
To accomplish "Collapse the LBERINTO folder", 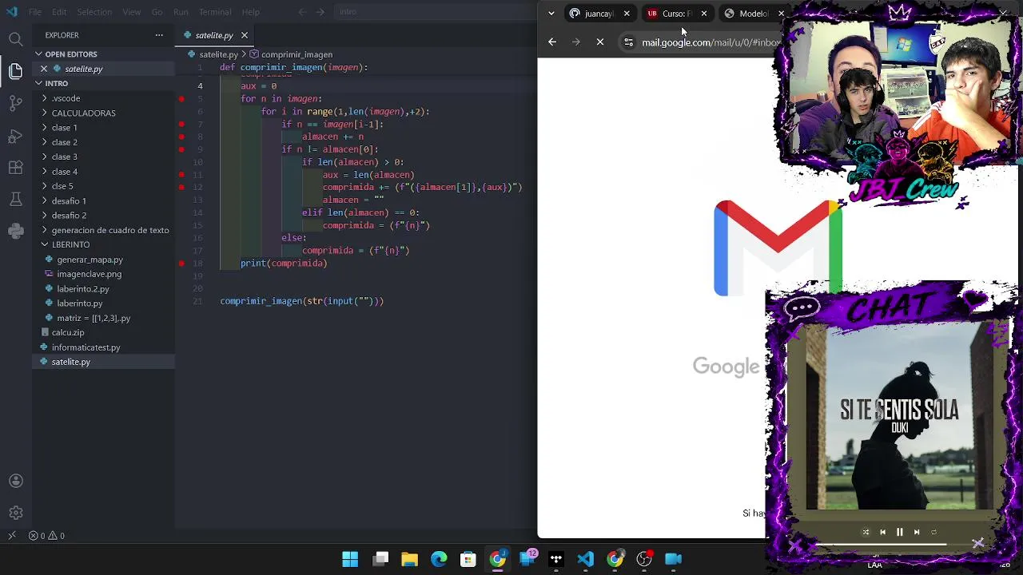I will click(x=105, y=244).
